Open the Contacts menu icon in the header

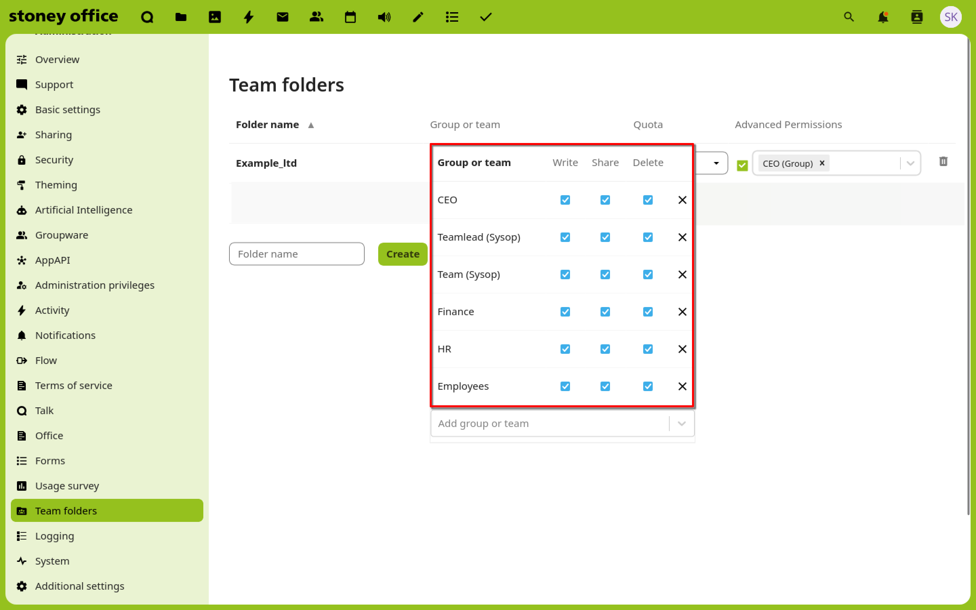pos(917,17)
